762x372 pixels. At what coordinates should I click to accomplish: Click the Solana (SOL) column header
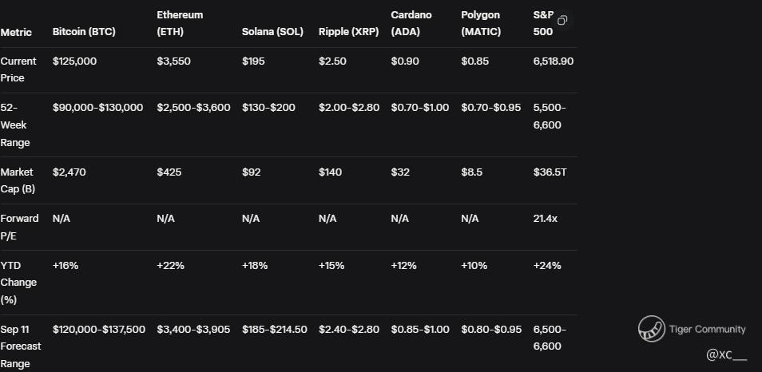click(272, 32)
